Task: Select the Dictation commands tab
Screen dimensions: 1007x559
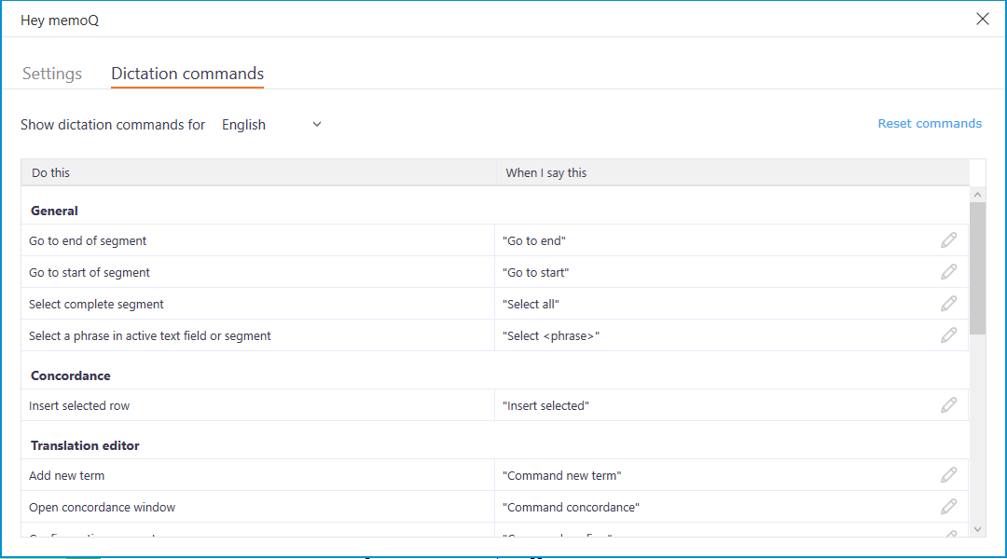Action: [187, 74]
